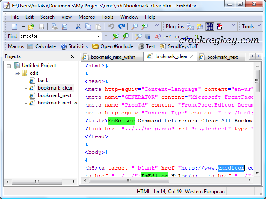Click in the Find text box

point(58,36)
